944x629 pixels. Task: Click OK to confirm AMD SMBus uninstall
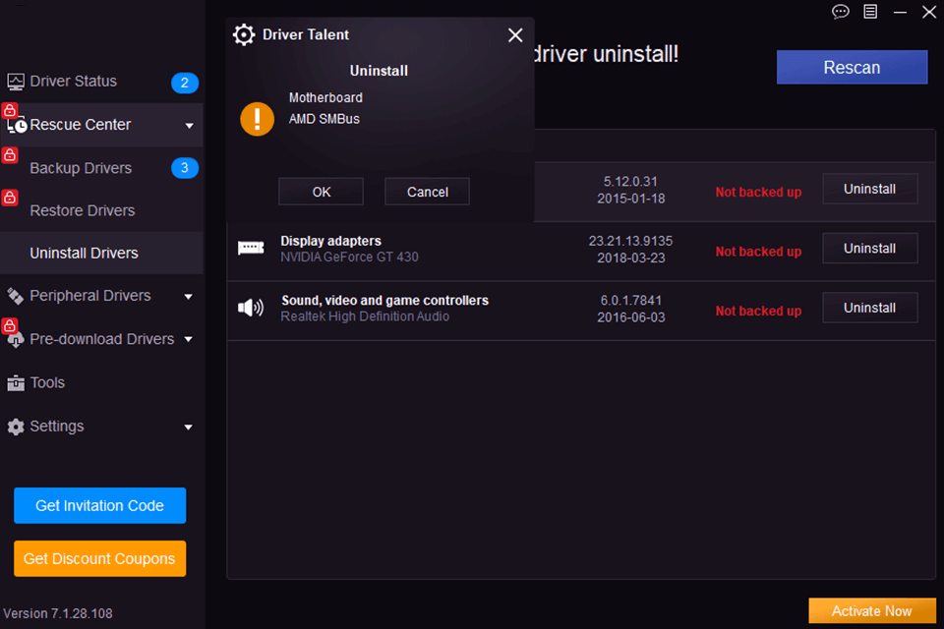[321, 191]
